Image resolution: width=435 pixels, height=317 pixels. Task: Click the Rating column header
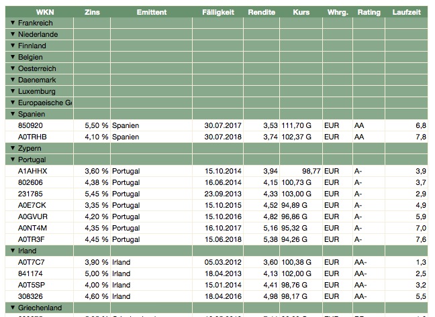(x=369, y=12)
